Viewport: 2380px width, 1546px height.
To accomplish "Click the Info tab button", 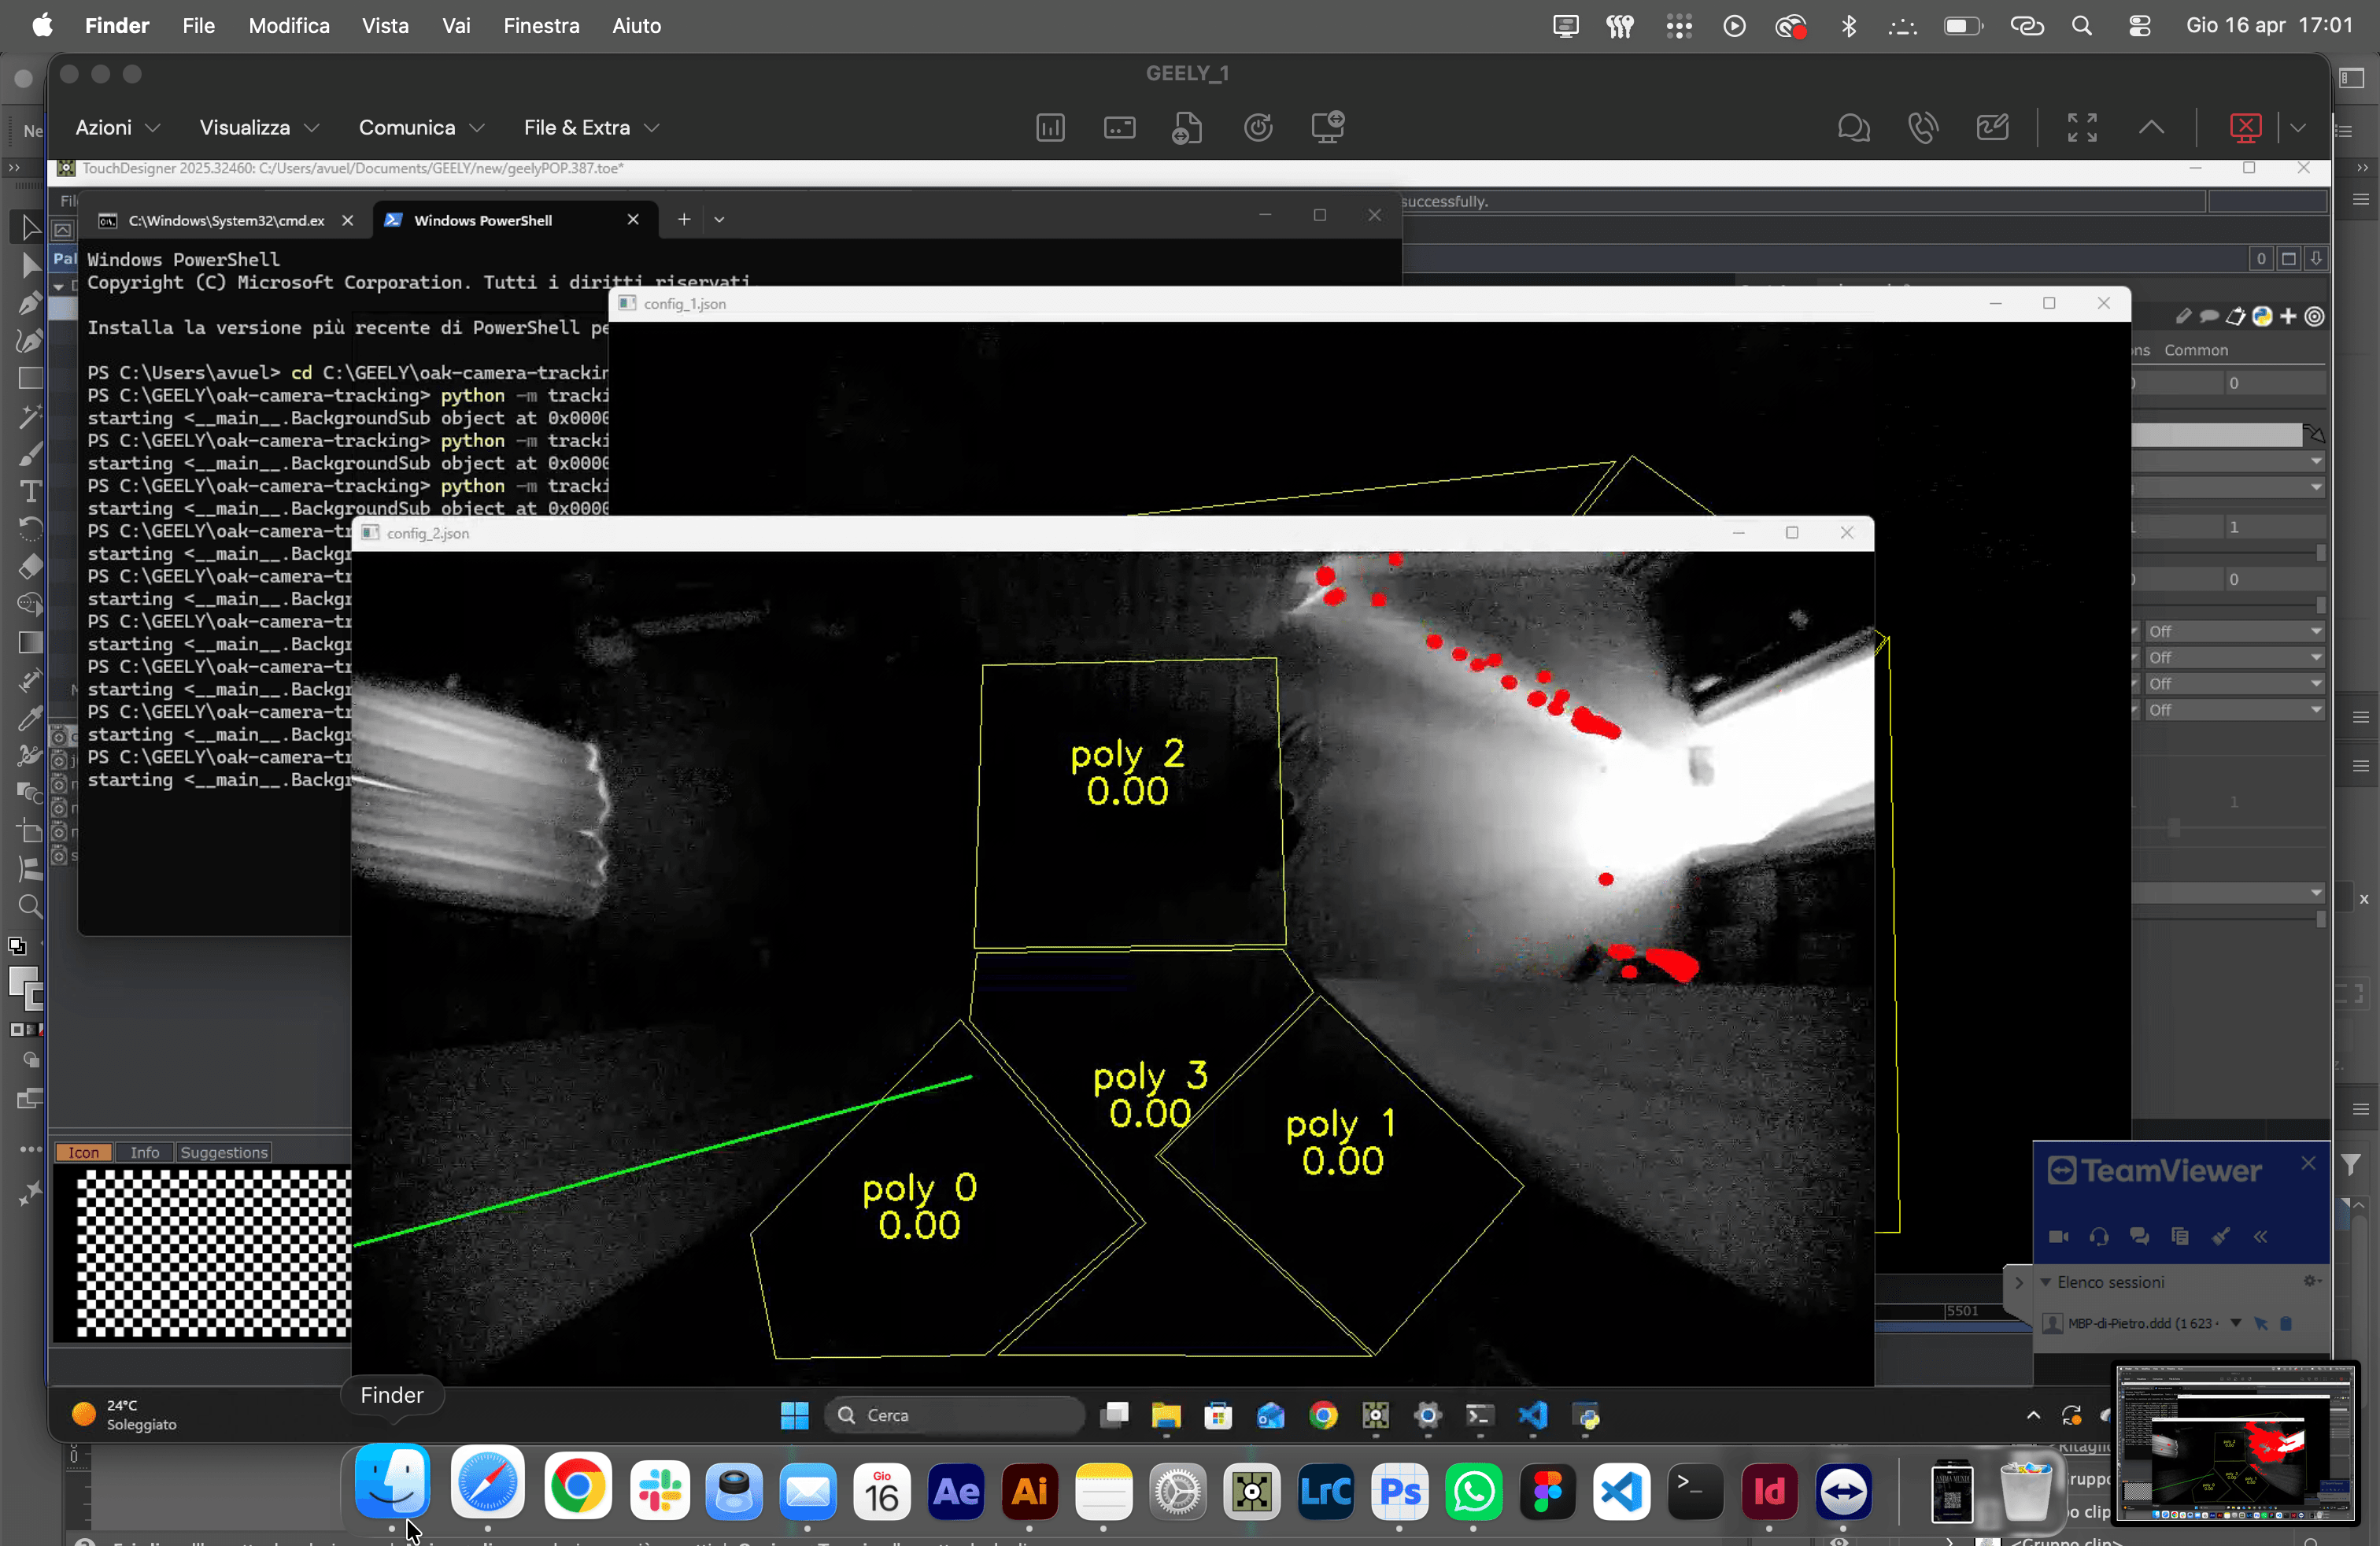I will pyautogui.click(x=144, y=1152).
